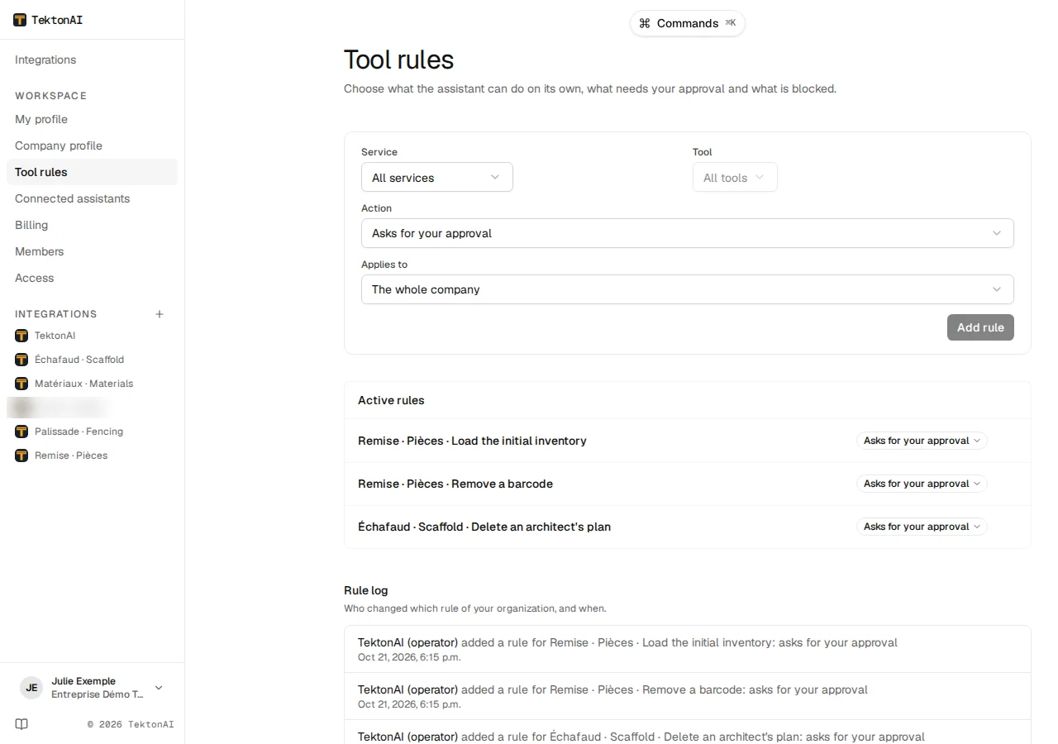Click the TektonAI logo icon in header
Viewport: 1058px width, 744px height.
pos(20,20)
